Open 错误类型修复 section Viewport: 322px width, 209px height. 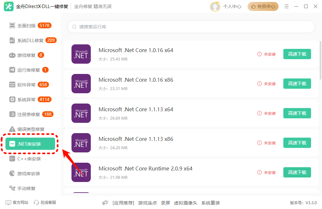(x=30, y=129)
